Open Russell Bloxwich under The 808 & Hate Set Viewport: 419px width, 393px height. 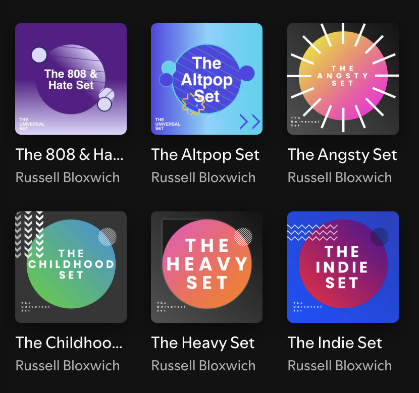pos(68,178)
